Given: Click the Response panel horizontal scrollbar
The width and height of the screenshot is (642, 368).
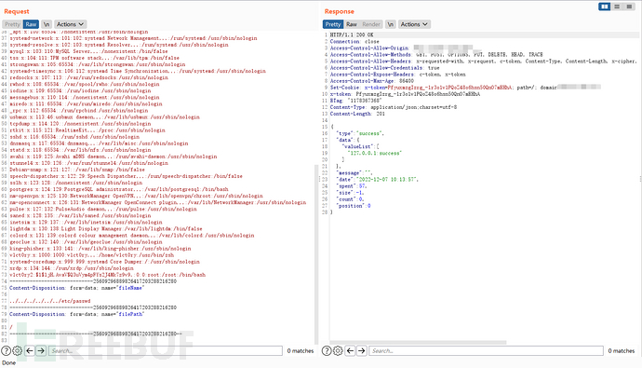Looking at the screenshot, I should point(418,342).
